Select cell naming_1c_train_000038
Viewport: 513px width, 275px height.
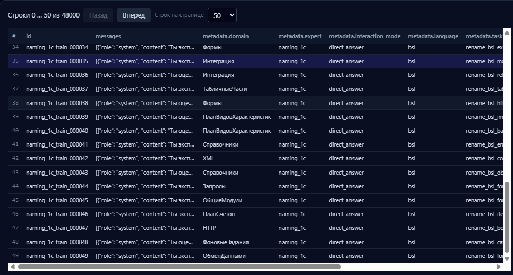click(57, 103)
